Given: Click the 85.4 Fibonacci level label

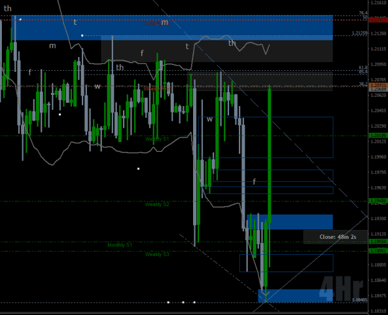Looking at the screenshot, I should 363,72.
